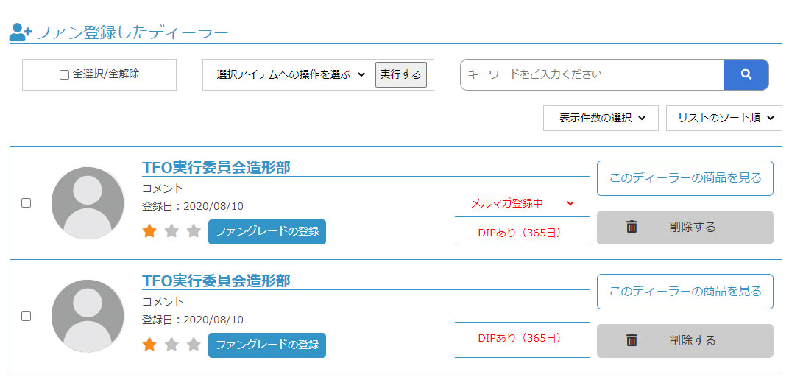
Task: Check the first dealer's selection checkbox
Action: coord(26,202)
